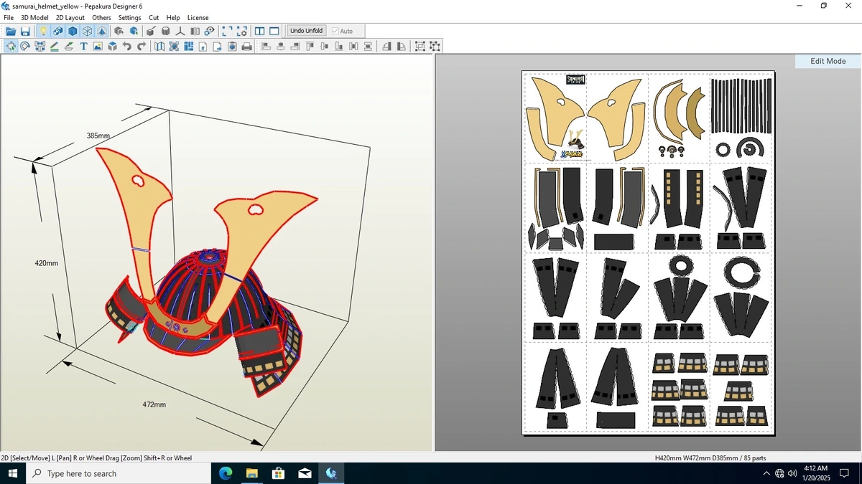Open a file with the folder icon
The width and height of the screenshot is (862, 484).
pos(11,31)
